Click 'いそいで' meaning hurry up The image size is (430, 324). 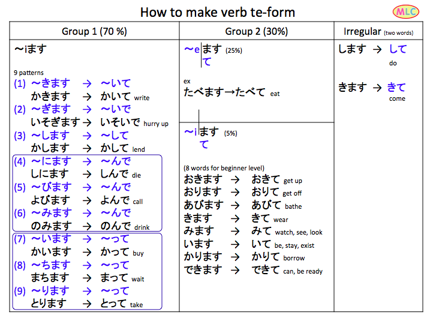click(x=120, y=122)
